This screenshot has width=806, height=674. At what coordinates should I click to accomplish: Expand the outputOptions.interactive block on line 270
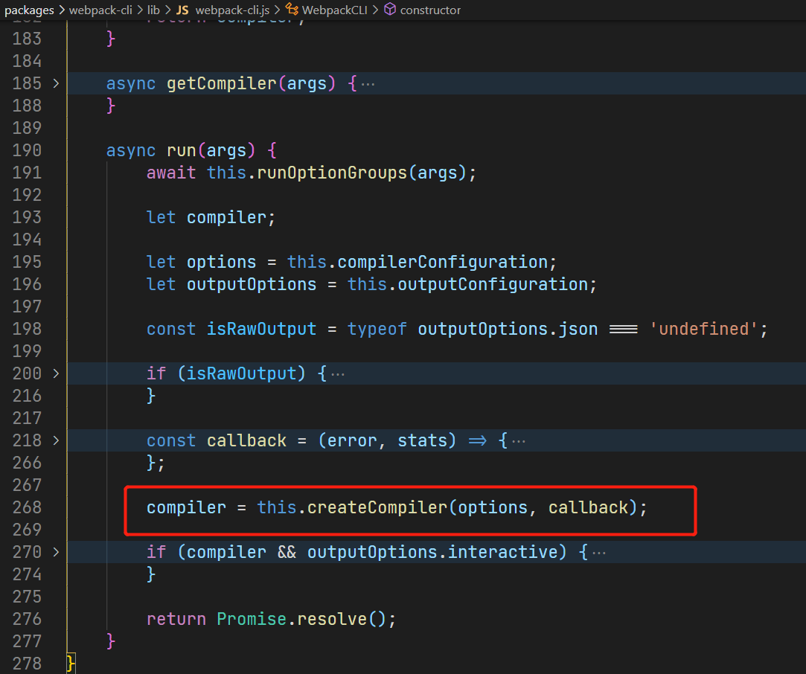point(56,552)
